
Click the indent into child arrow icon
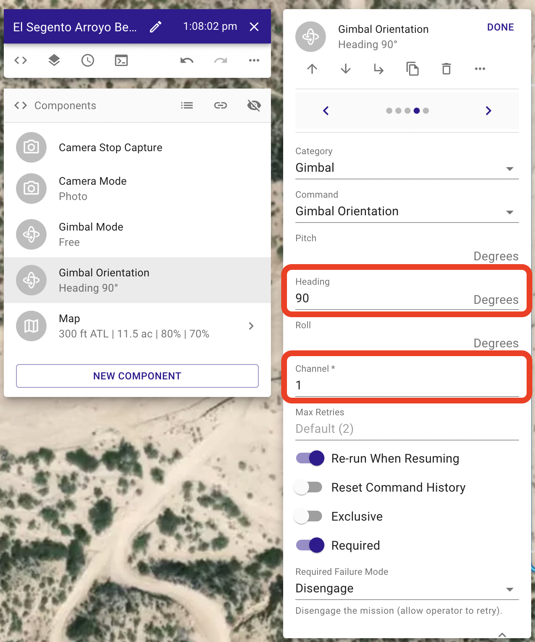click(x=379, y=69)
